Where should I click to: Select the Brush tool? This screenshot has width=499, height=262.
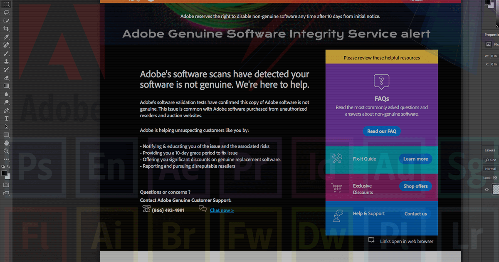coord(6,53)
